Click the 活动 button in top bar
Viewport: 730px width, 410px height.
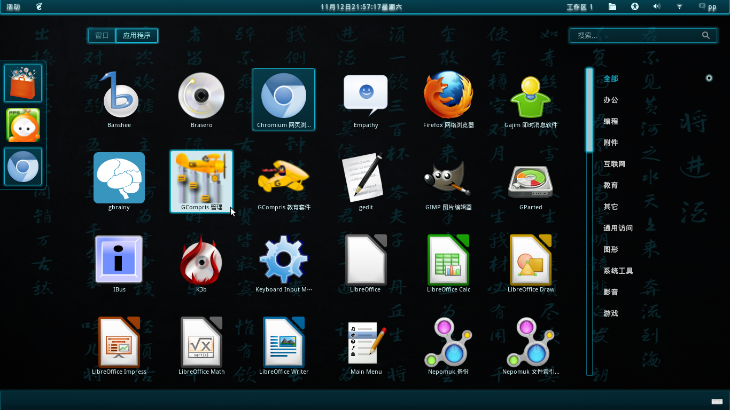pos(13,7)
